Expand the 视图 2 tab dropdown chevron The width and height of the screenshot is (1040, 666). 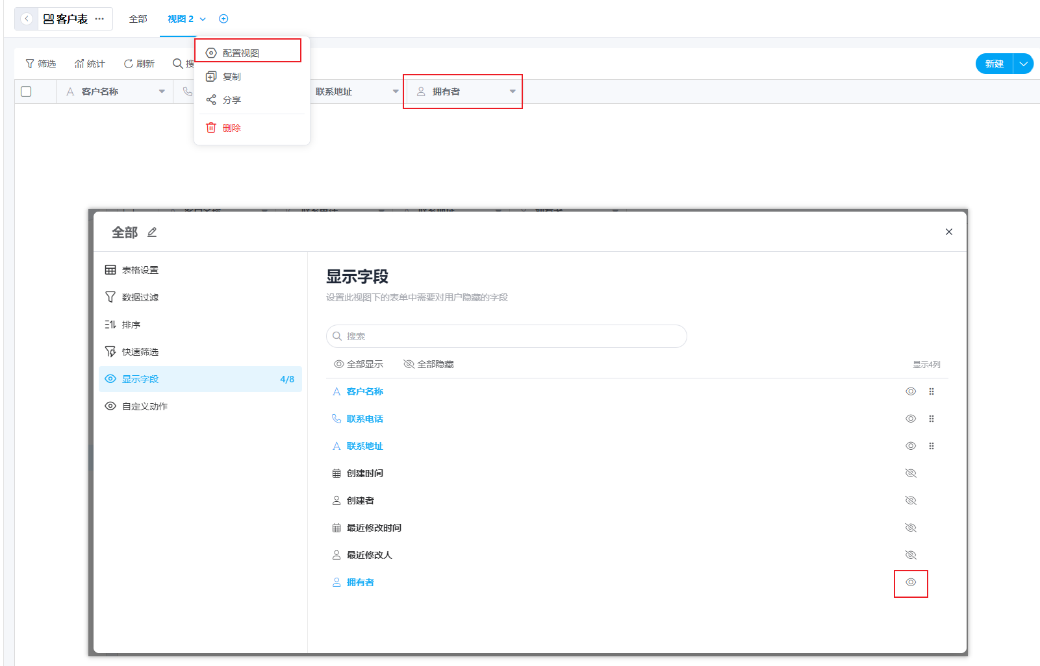(203, 19)
